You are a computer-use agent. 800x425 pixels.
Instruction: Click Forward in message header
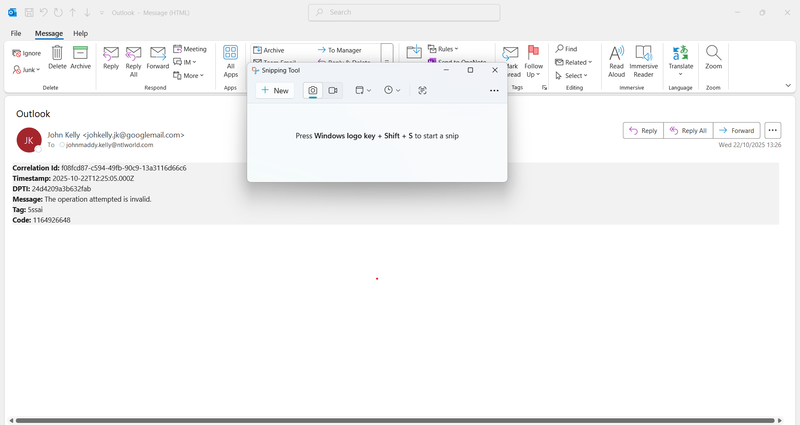[x=737, y=130]
